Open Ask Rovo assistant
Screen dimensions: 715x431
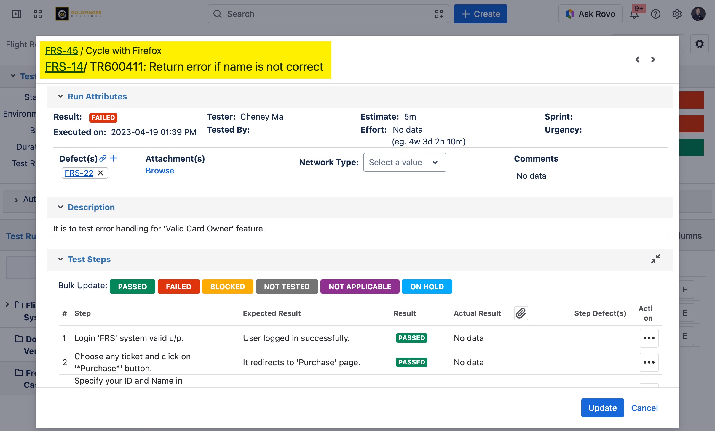[x=590, y=14]
